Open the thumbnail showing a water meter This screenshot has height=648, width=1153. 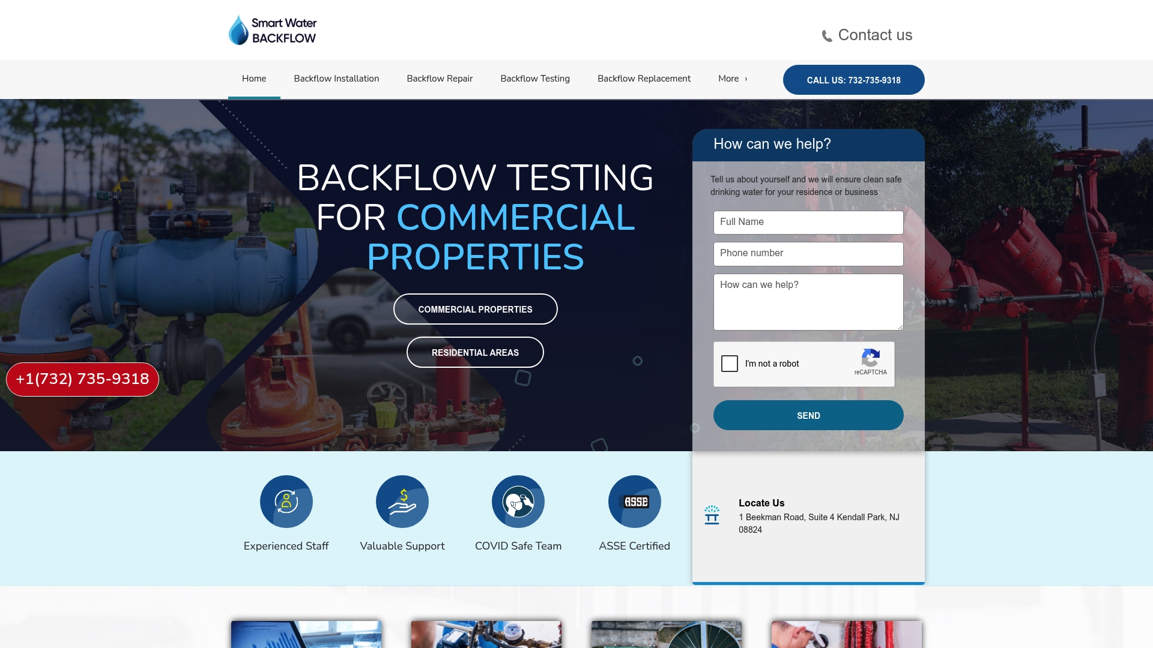pos(486,634)
